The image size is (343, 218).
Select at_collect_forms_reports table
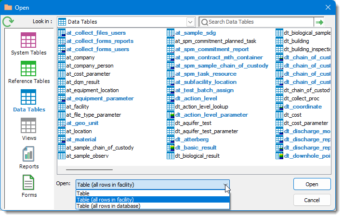tap(100, 41)
